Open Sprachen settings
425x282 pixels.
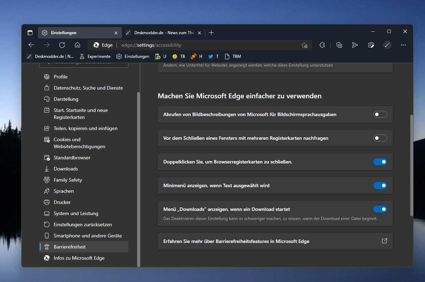pos(84,191)
